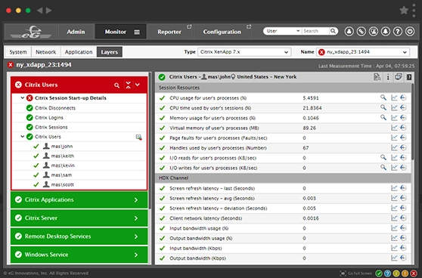
Task: Open the User search type dropdown
Action: coord(283,31)
